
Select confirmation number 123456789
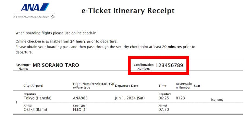(169, 65)
